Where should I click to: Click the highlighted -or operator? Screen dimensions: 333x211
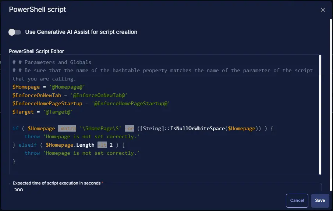click(129, 128)
